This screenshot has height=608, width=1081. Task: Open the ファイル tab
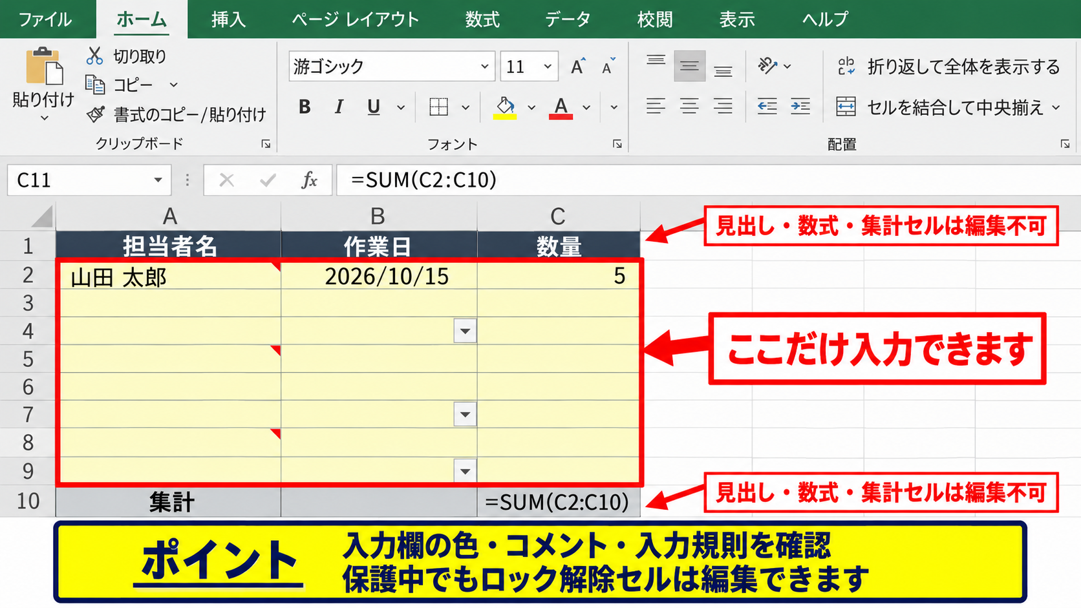(45, 19)
